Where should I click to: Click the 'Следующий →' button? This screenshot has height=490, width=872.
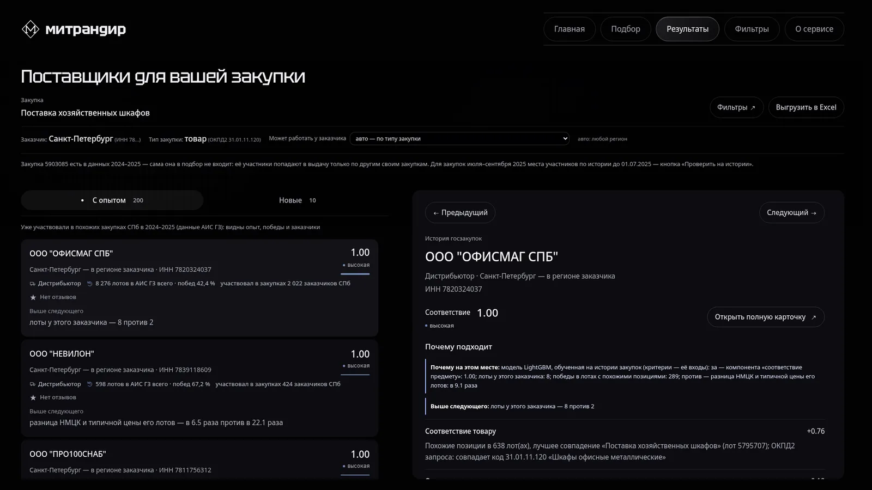[791, 212]
